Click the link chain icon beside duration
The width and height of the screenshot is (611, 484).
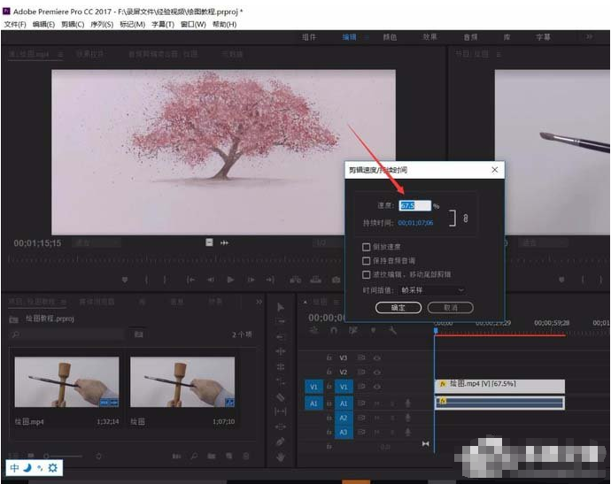tap(466, 219)
